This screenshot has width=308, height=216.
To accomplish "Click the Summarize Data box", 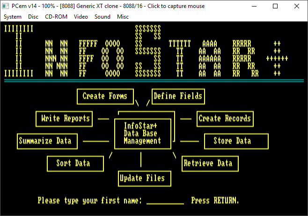I will pyautogui.click(x=47, y=141).
